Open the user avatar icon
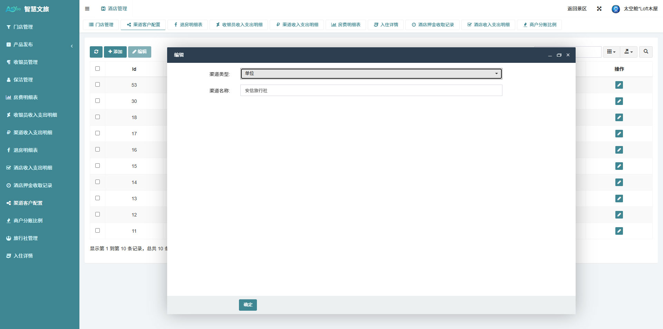 616,9
